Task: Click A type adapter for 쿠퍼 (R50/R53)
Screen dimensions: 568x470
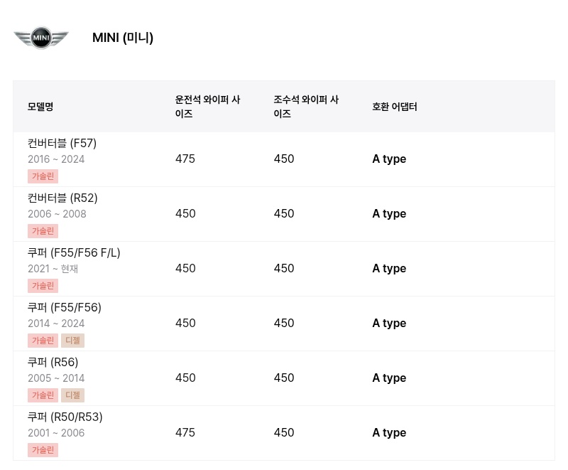Action: 389,432
